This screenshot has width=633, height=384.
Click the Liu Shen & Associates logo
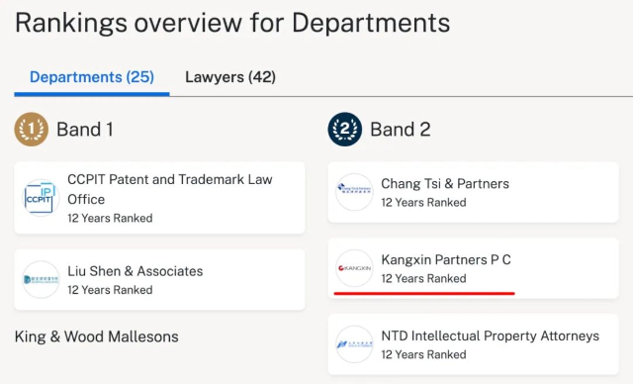click(41, 279)
